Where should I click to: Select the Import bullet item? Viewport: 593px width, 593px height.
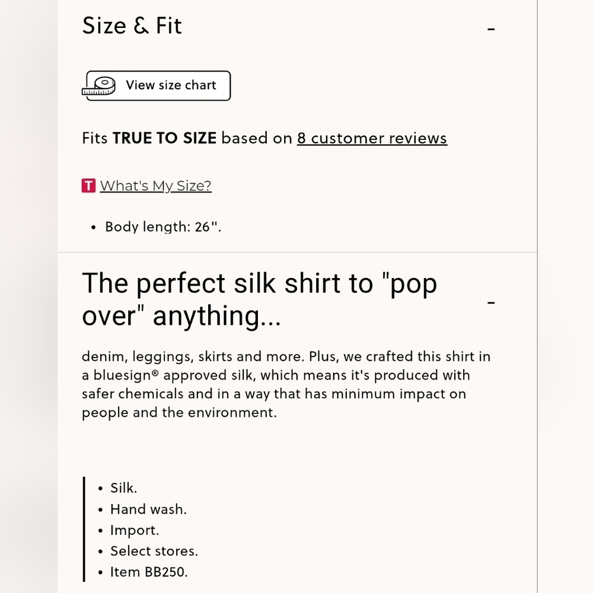tap(134, 530)
